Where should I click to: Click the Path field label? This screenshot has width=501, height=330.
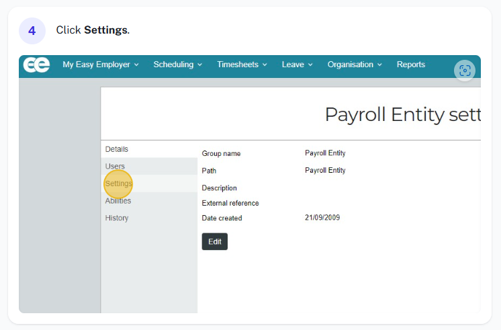pyautogui.click(x=209, y=171)
